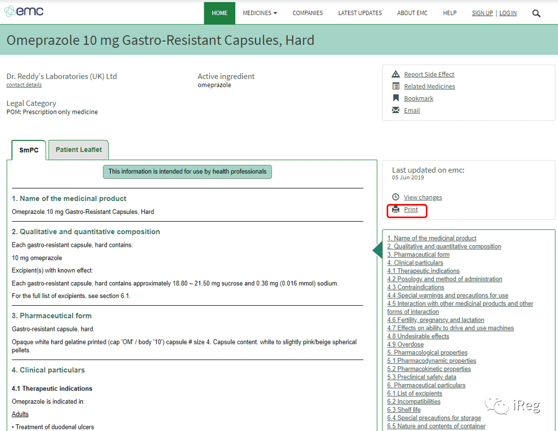The image size is (558, 431).
Task: Expand the Medicines dropdown menu
Action: [x=260, y=13]
